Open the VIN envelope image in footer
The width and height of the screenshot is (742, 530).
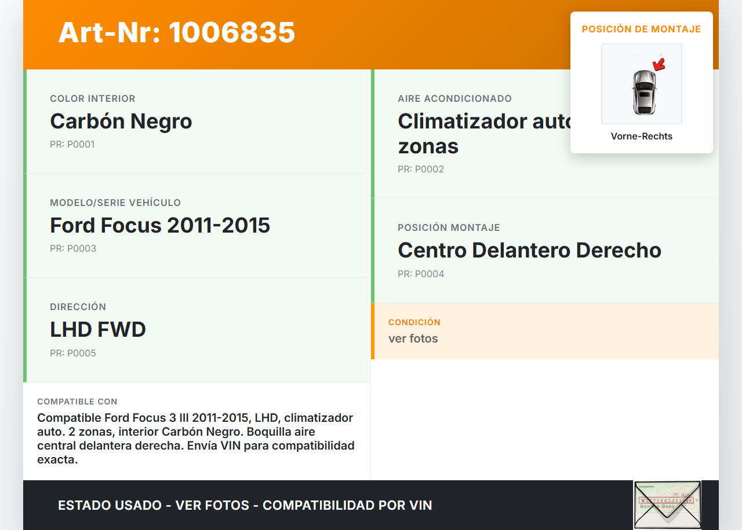[x=667, y=505]
